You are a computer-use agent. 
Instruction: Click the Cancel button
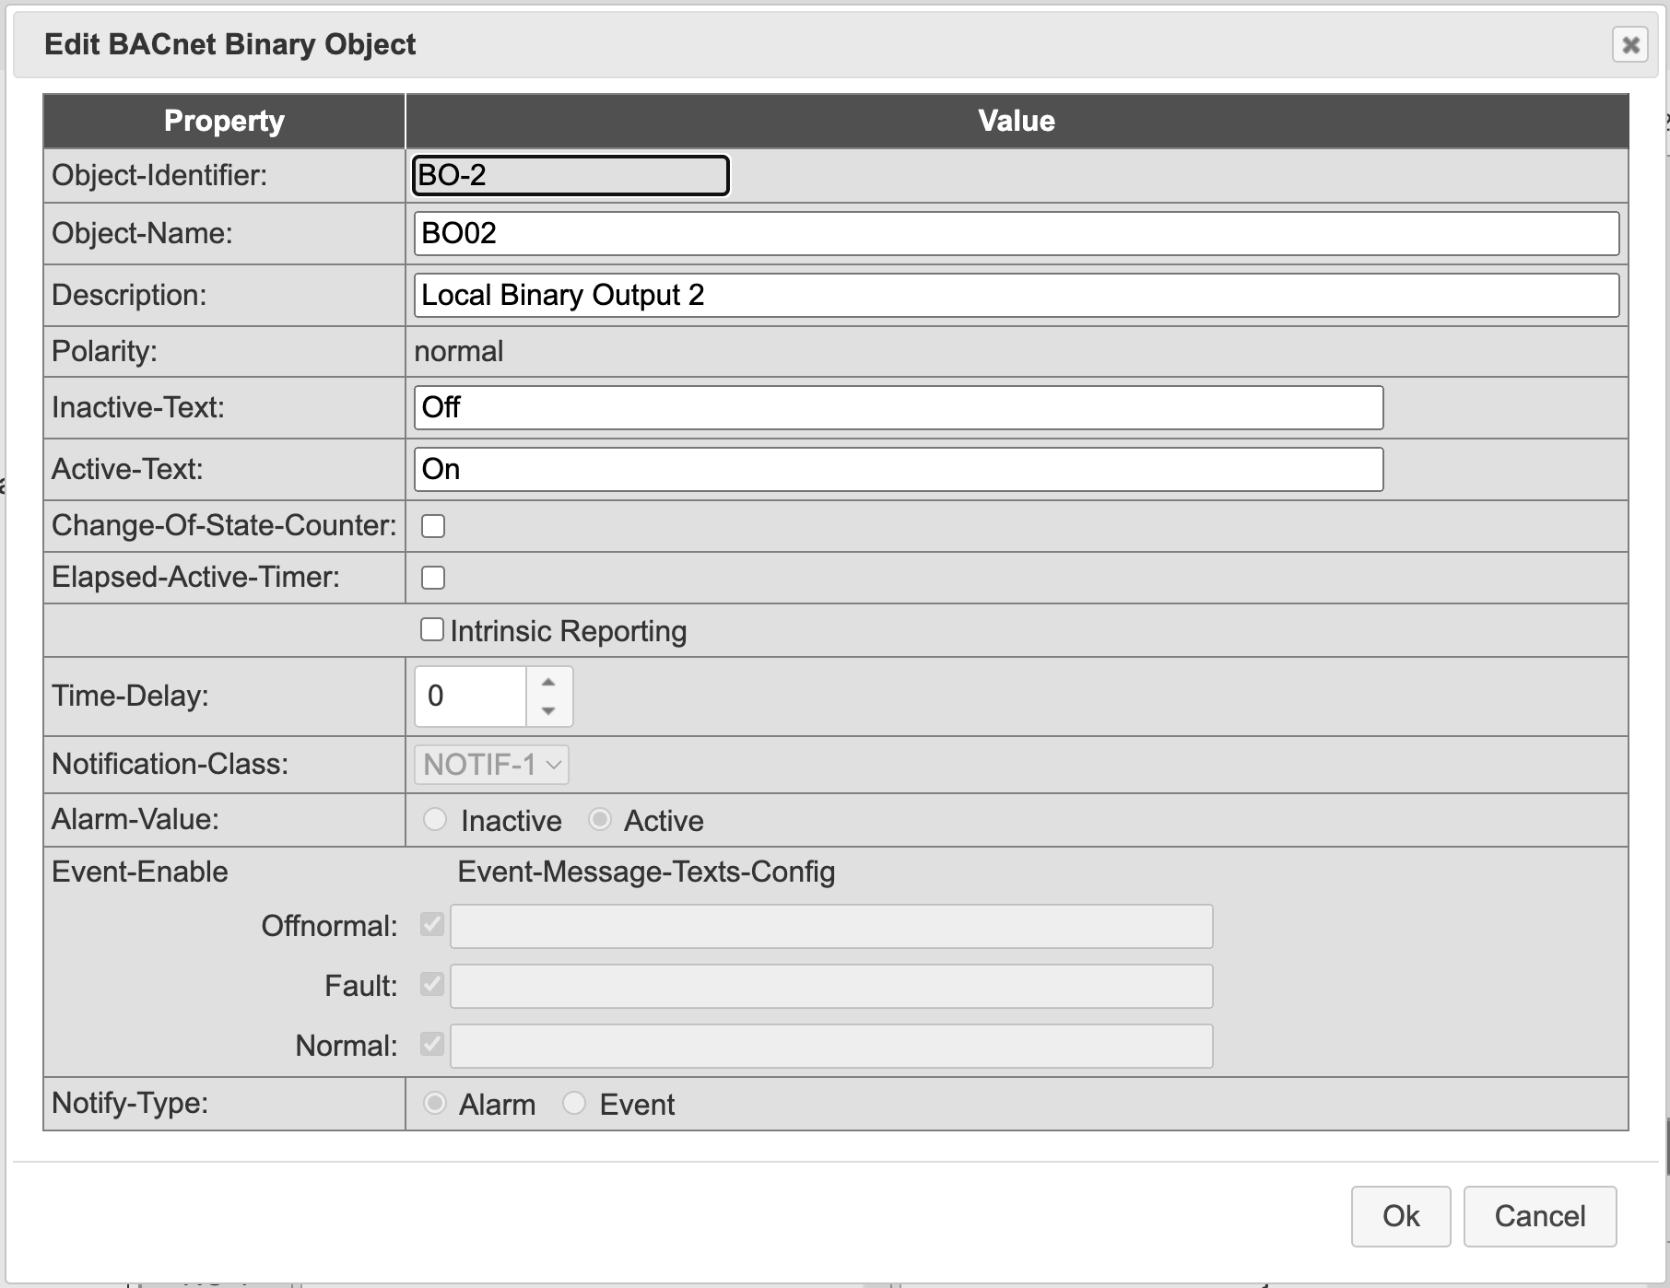1540,1216
